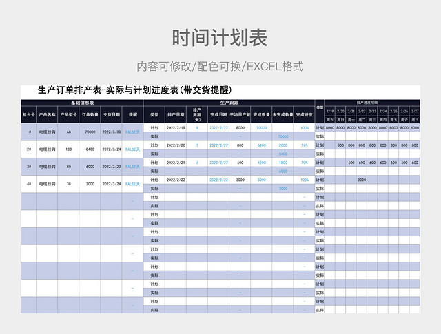Click the 周三 weekday cell
This screenshot has width=441, height=334.
pos(372,120)
